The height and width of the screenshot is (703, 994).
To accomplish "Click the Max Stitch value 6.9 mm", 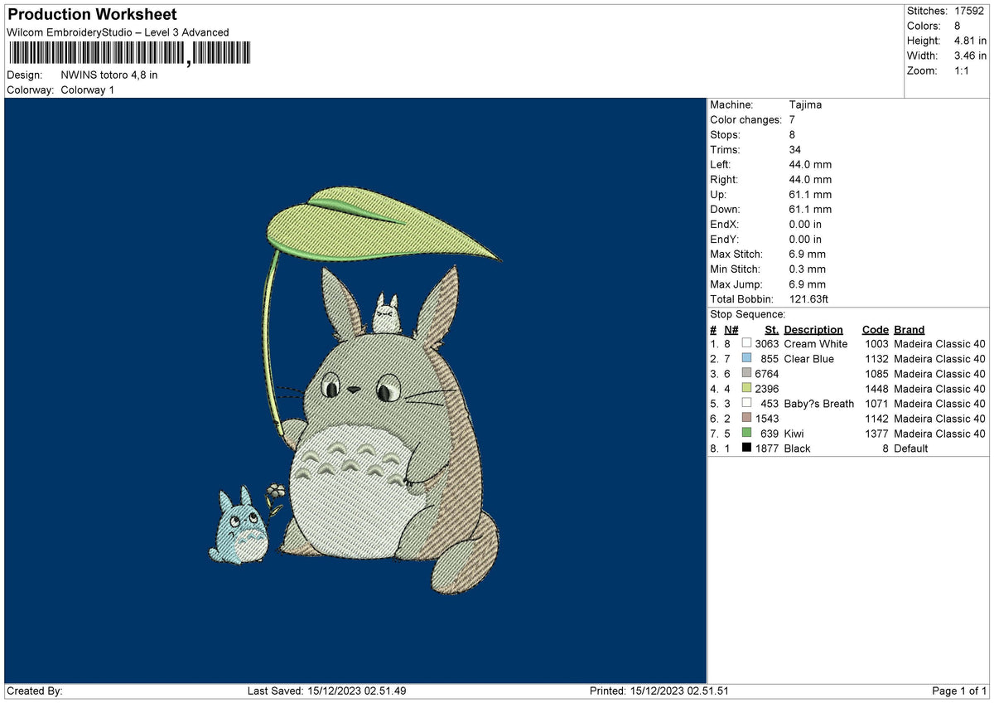I will click(807, 254).
